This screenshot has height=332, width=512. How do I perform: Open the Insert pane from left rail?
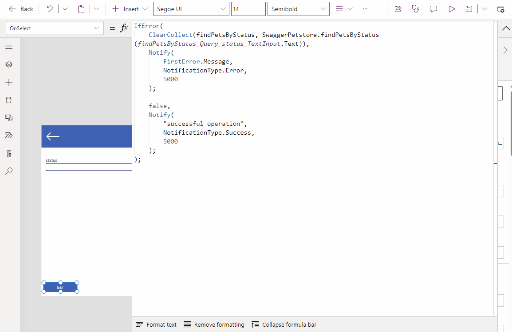(9, 82)
